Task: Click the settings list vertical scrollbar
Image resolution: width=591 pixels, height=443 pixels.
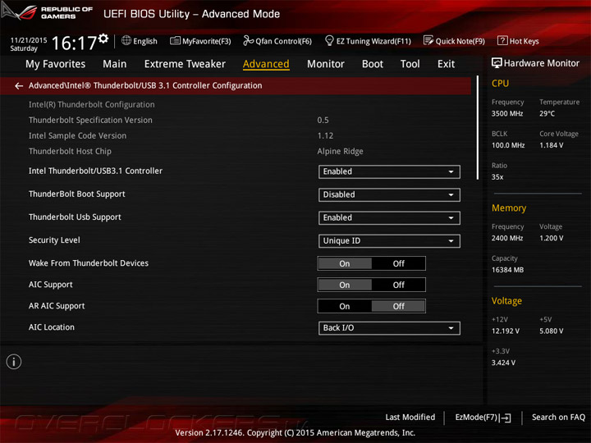Action: point(478,128)
